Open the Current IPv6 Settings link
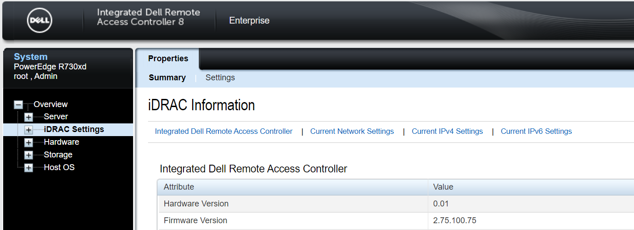 (x=536, y=131)
